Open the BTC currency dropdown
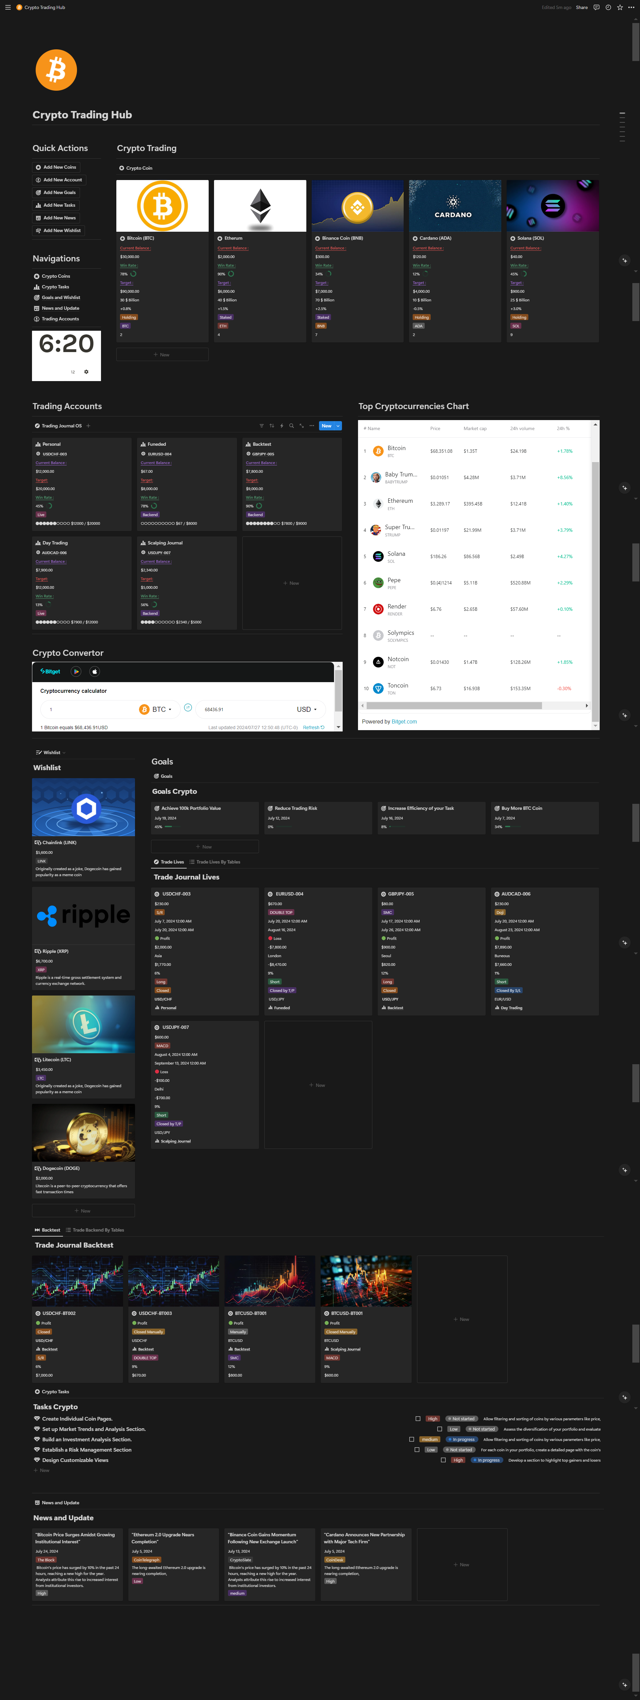 (156, 709)
